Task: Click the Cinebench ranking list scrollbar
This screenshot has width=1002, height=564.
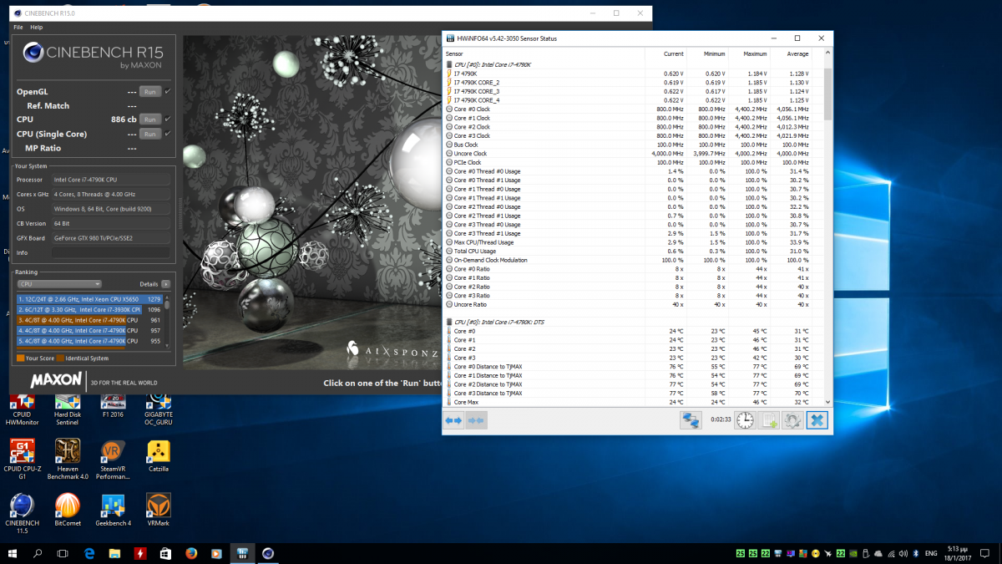Action: 167,320
